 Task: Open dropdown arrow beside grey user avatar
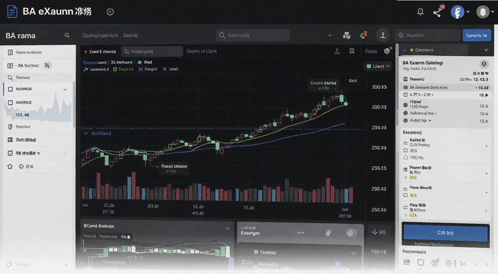pos(492,12)
